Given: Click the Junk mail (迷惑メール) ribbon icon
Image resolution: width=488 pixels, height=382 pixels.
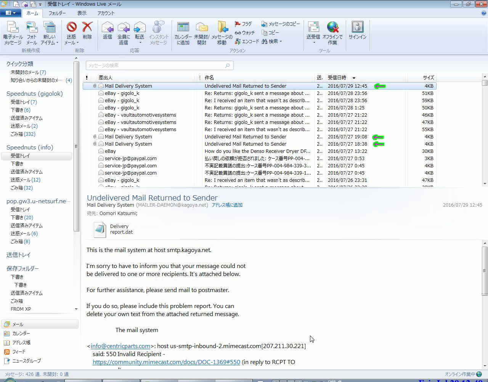Looking at the screenshot, I should coord(71,27).
